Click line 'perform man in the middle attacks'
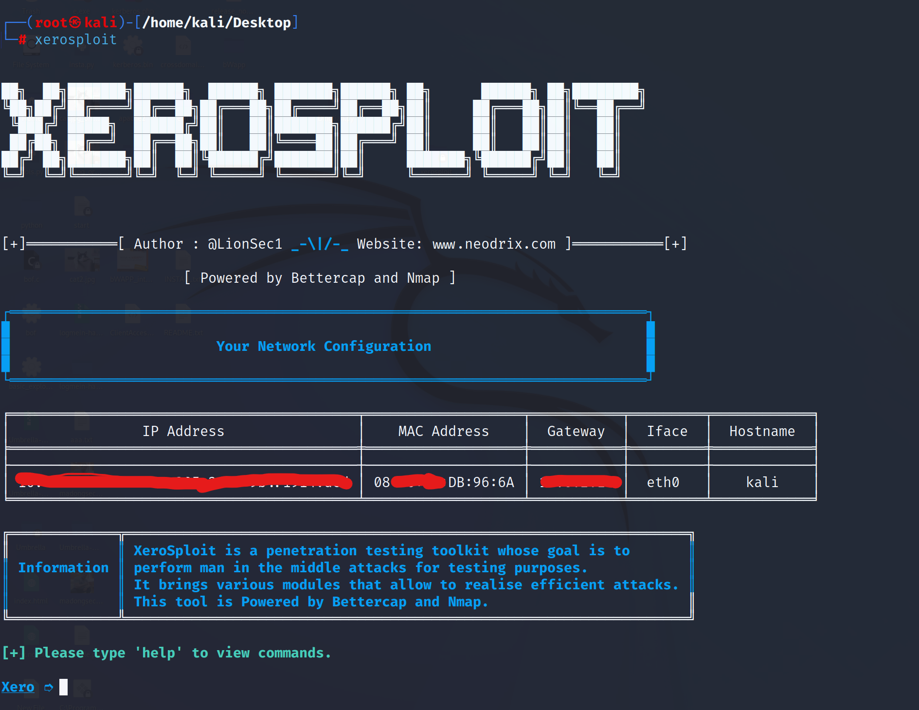919x710 pixels. [360, 567]
